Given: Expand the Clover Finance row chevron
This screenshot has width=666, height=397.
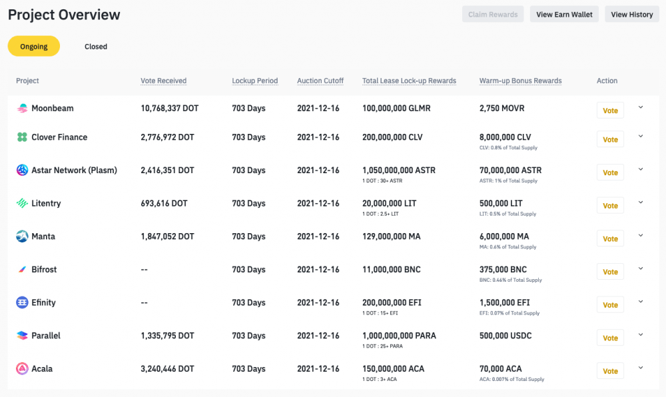Looking at the screenshot, I should (641, 137).
